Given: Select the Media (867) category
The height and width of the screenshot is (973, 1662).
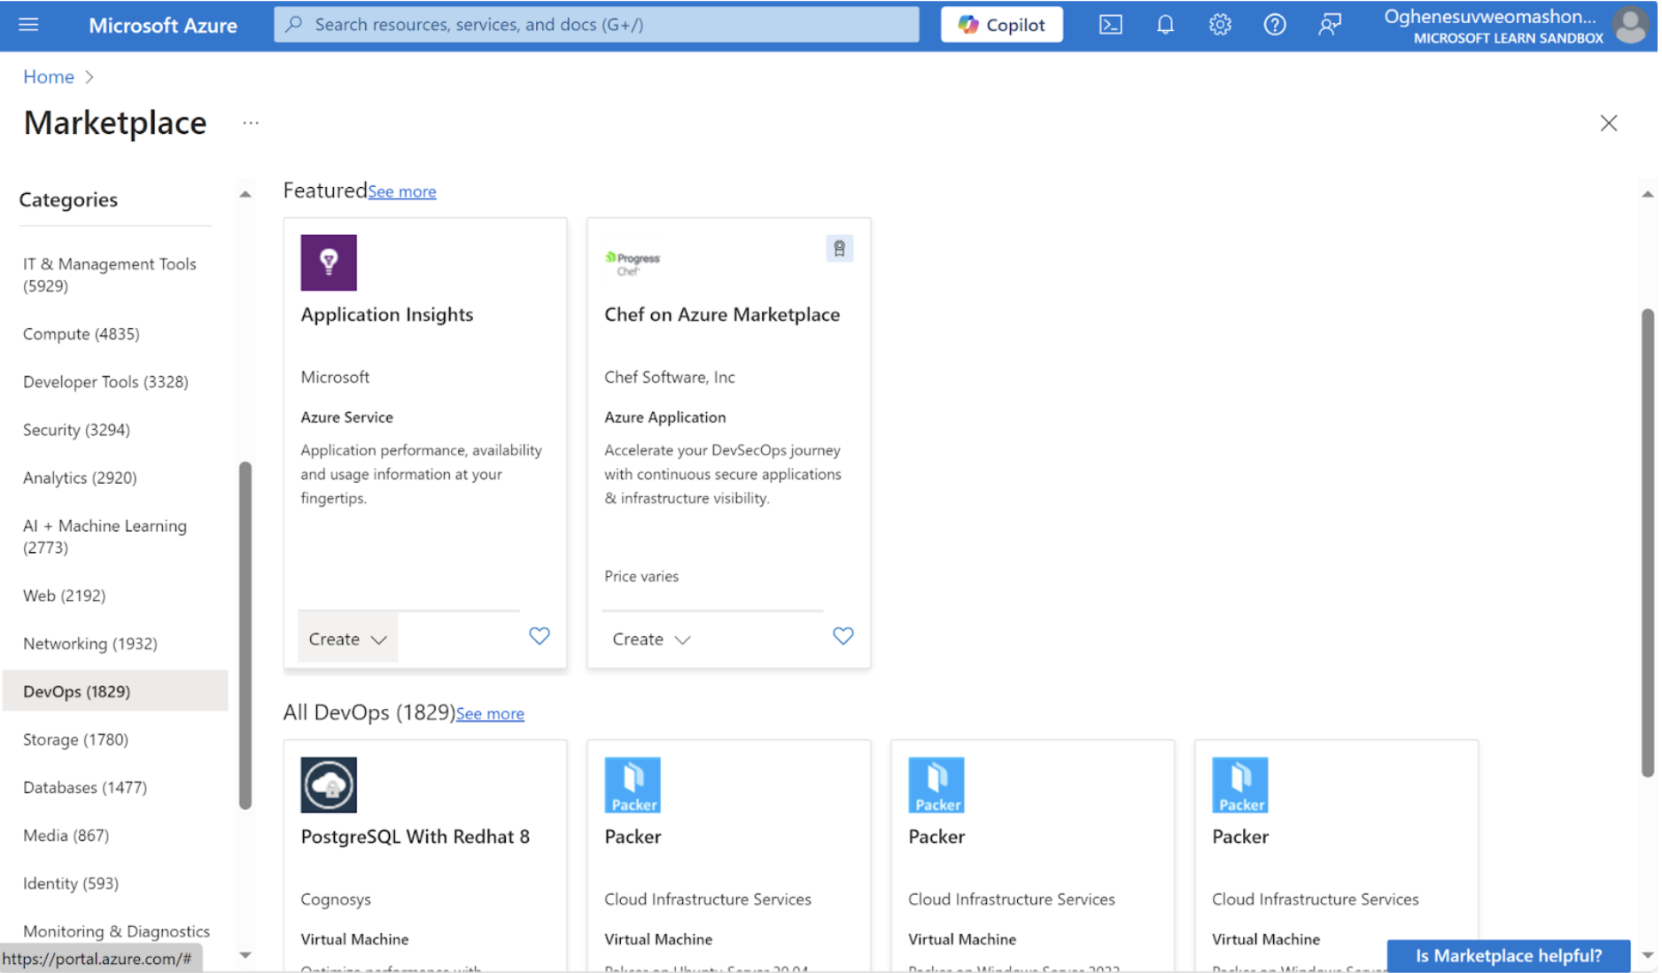Looking at the screenshot, I should coord(66,836).
